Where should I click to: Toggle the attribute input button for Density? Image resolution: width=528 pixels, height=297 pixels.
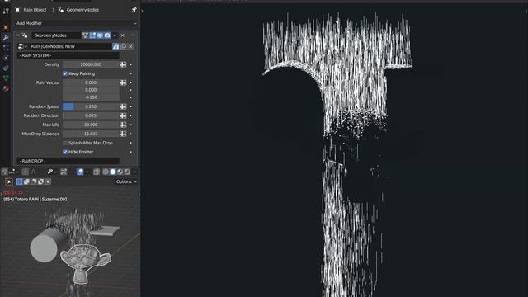[123, 64]
